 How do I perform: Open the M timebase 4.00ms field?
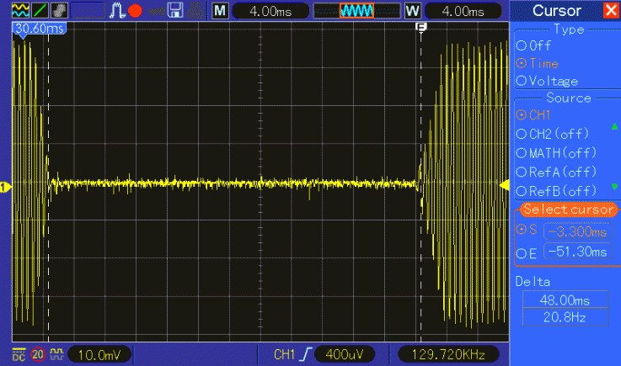(267, 11)
